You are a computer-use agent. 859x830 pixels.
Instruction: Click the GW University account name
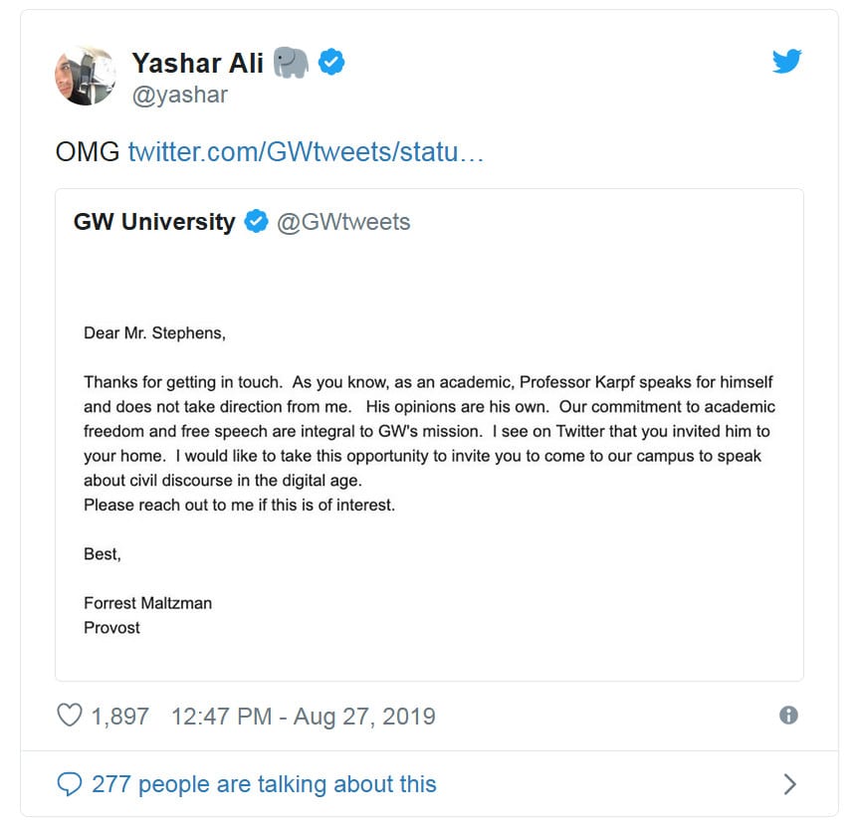(154, 221)
